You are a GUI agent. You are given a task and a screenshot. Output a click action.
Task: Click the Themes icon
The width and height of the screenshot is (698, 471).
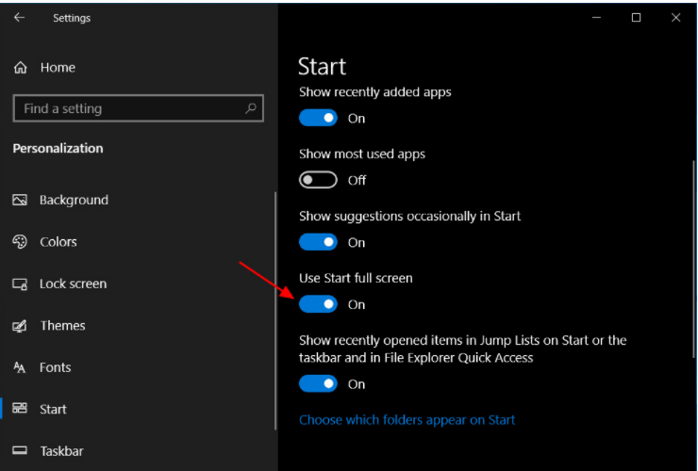[20, 326]
